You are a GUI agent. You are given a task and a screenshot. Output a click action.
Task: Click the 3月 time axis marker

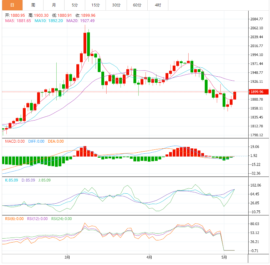click(67, 258)
